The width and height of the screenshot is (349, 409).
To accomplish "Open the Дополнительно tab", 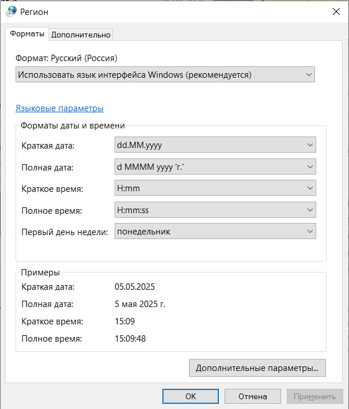I will click(x=81, y=35).
